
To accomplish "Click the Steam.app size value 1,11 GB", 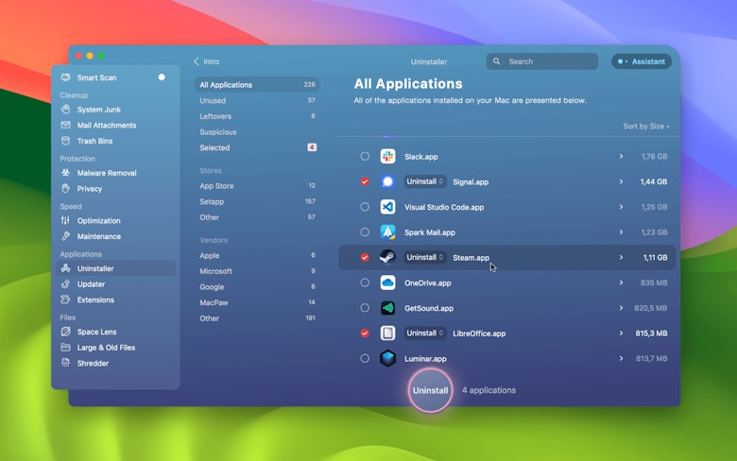I will pos(655,258).
